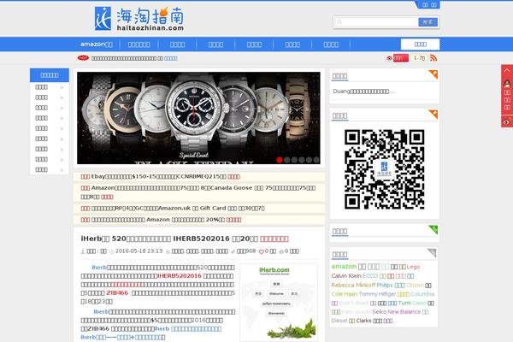Click the WeChat QR code image

pos(385,169)
